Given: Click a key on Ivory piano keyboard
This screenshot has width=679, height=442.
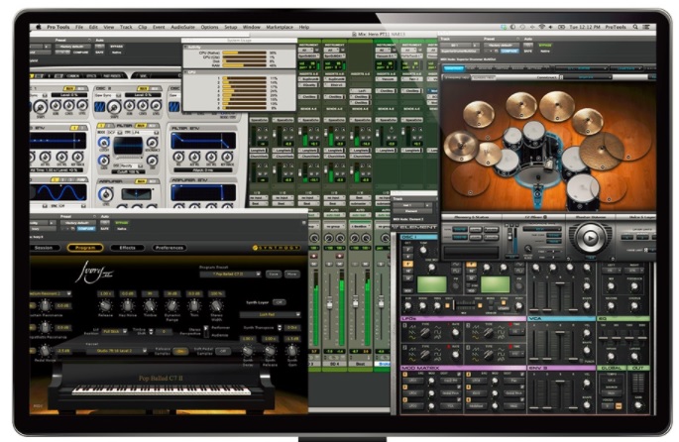Looking at the screenshot, I should click(x=162, y=389).
